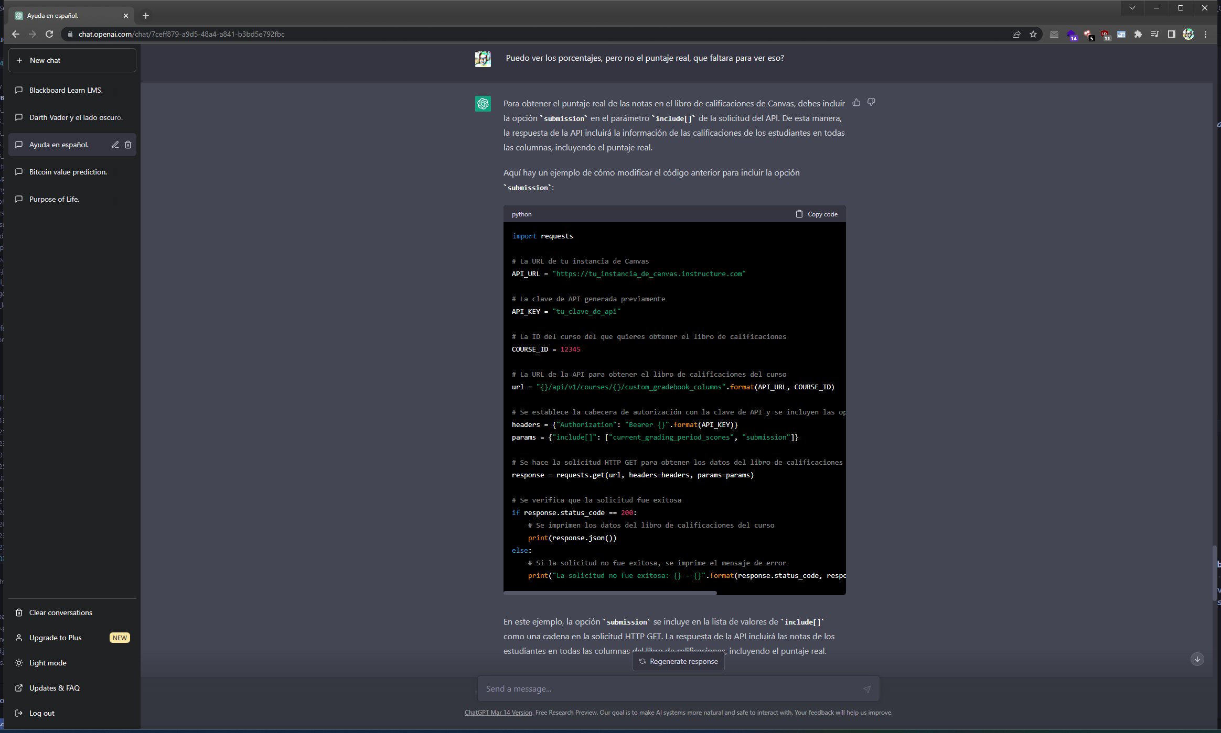Click Regenerate response button
The width and height of the screenshot is (1221, 733).
(679, 661)
